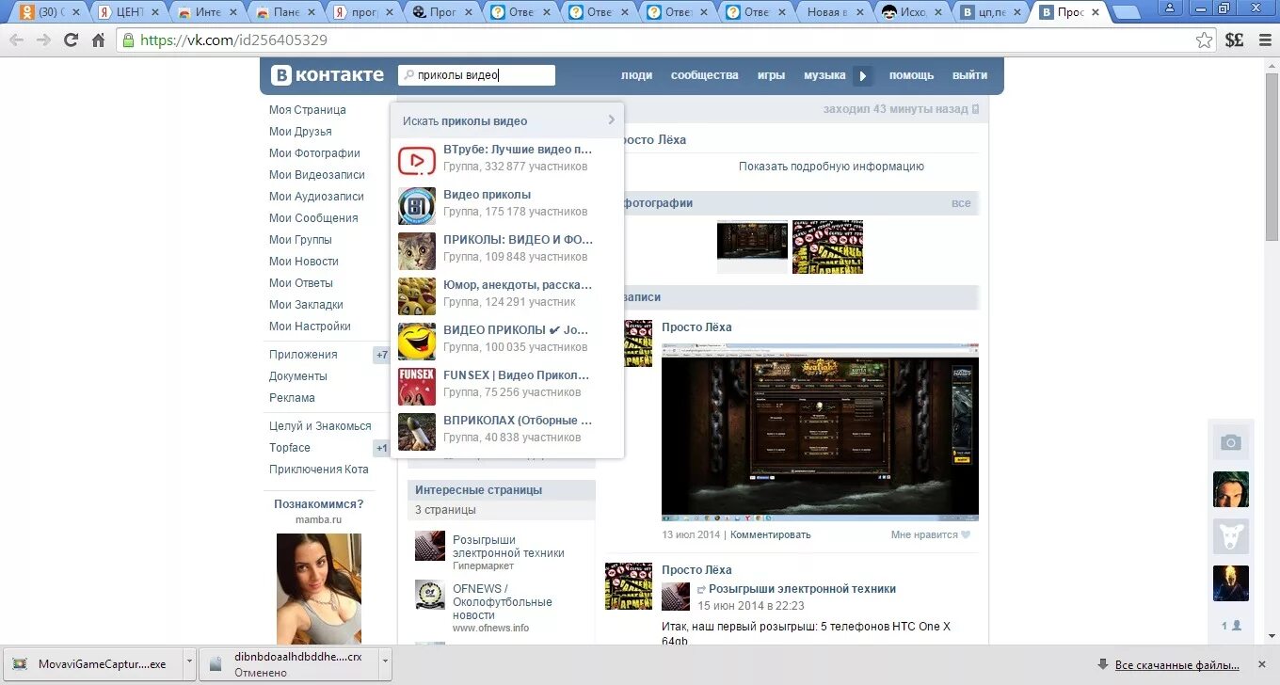Open the music player play button in header
This screenshot has height=685, width=1280.
(x=863, y=76)
